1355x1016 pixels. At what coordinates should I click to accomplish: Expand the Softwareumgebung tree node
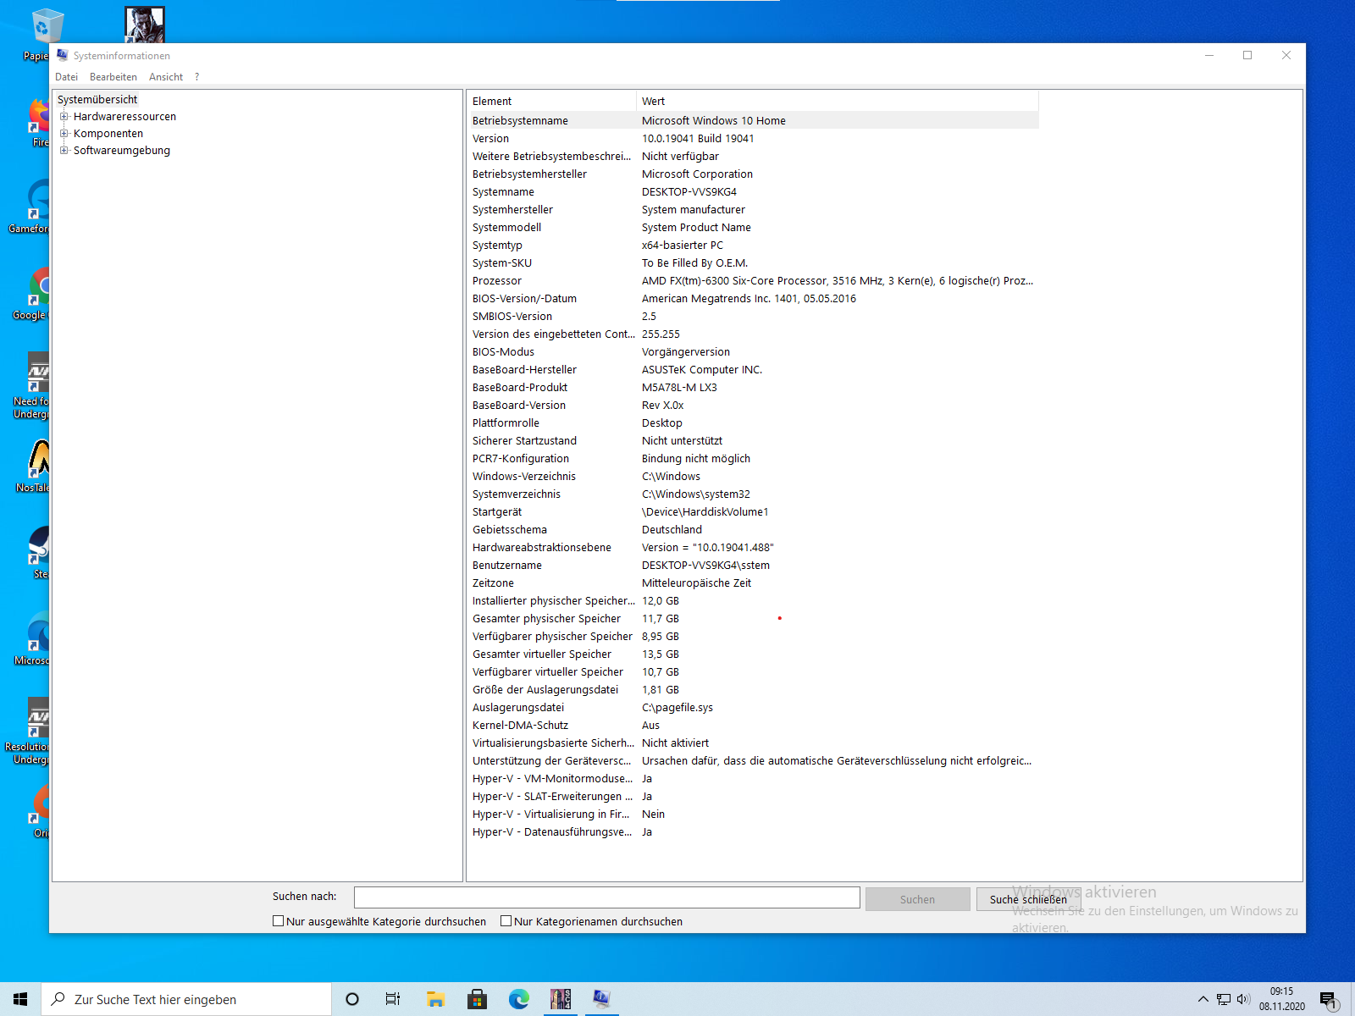(x=64, y=151)
